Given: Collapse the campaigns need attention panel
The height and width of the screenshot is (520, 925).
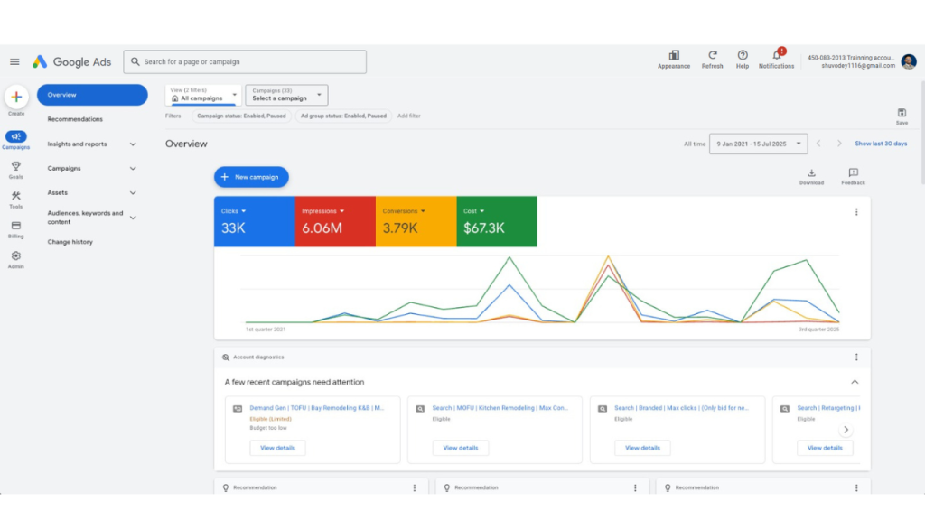Looking at the screenshot, I should (x=855, y=382).
